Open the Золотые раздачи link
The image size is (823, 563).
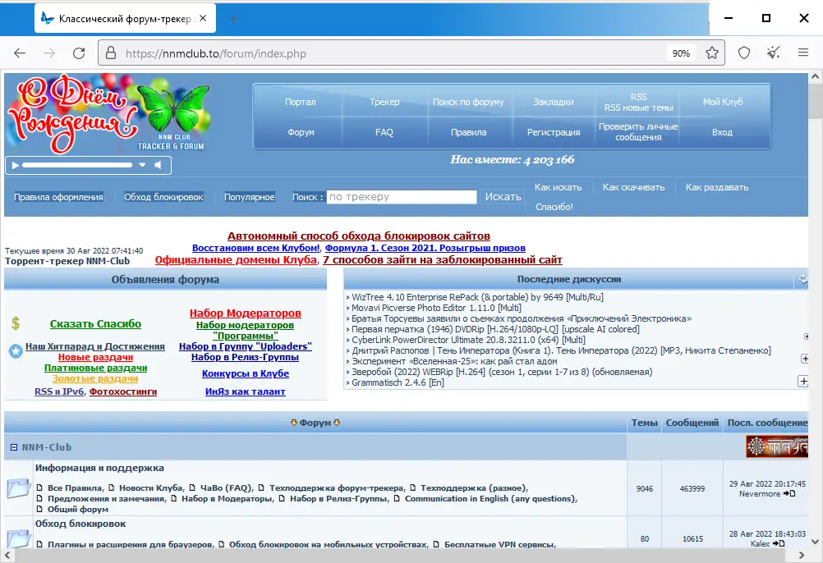click(x=95, y=378)
